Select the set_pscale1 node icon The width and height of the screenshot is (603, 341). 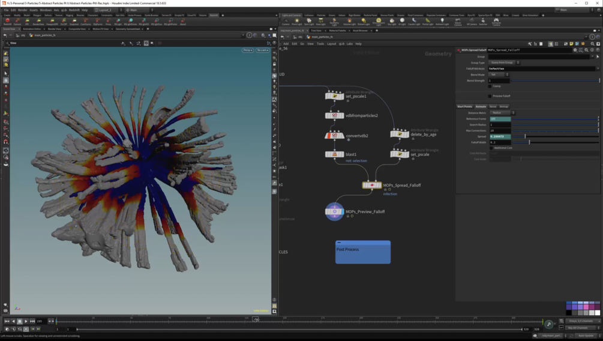pyautogui.click(x=334, y=96)
